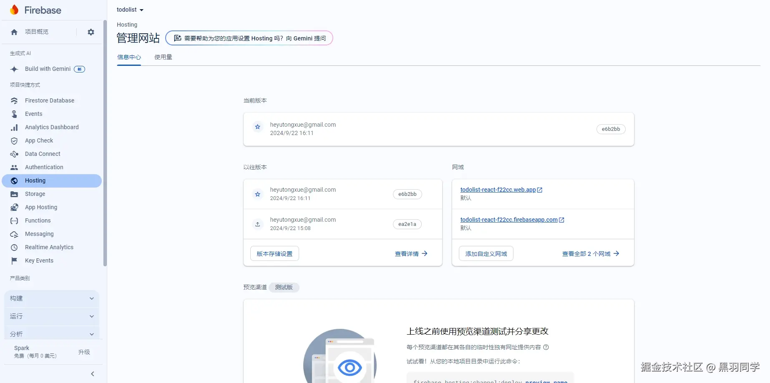Click the Build with Gemini sparkle icon

[x=14, y=69]
